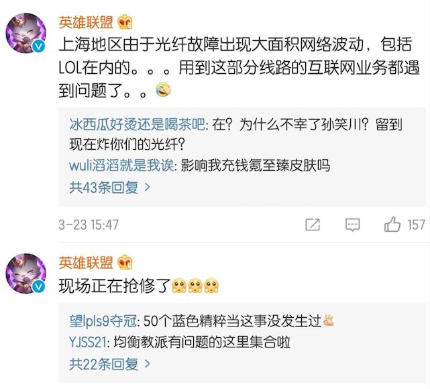This screenshot has width=430, height=389.
Task: Click the laughing-crying emoji ending the outage post
Action: tap(162, 89)
